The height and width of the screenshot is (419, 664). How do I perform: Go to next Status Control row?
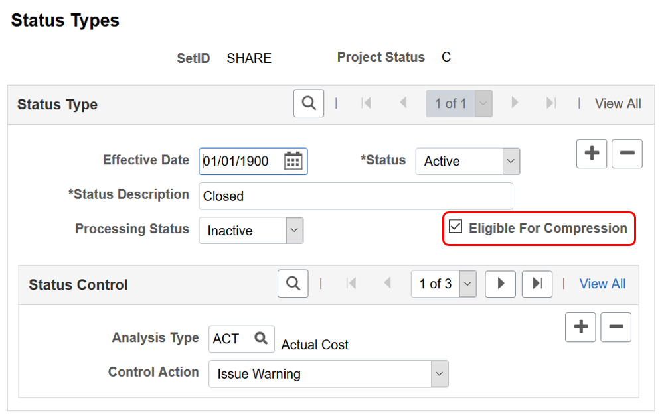[x=501, y=284]
